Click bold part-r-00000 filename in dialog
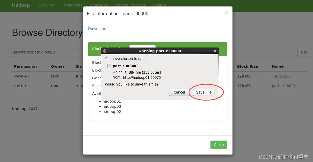This screenshot has width=313, height=162. tap(125, 66)
